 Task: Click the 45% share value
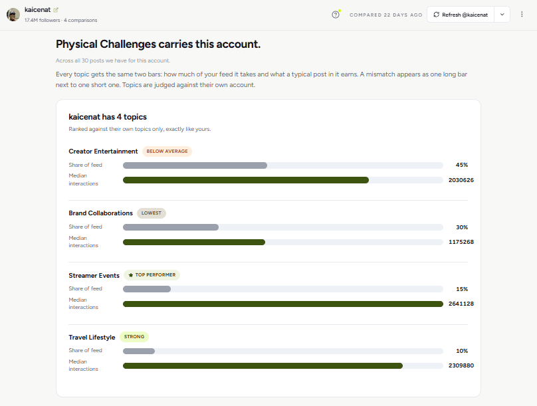point(462,165)
